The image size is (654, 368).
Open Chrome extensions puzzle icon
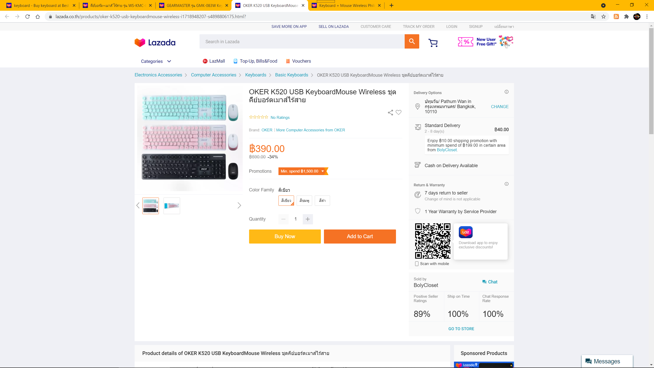(x=626, y=17)
